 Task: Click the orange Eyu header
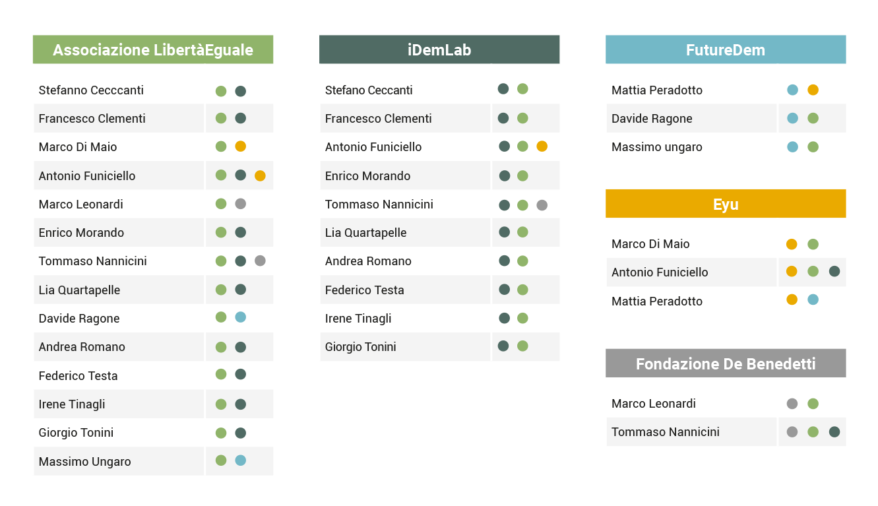(726, 204)
